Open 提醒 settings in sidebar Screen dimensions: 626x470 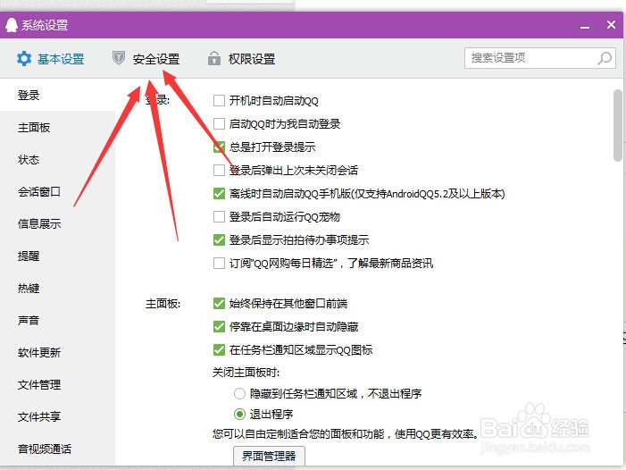pos(57,256)
